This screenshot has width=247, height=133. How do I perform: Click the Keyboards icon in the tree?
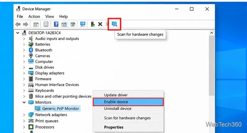(x=31, y=91)
